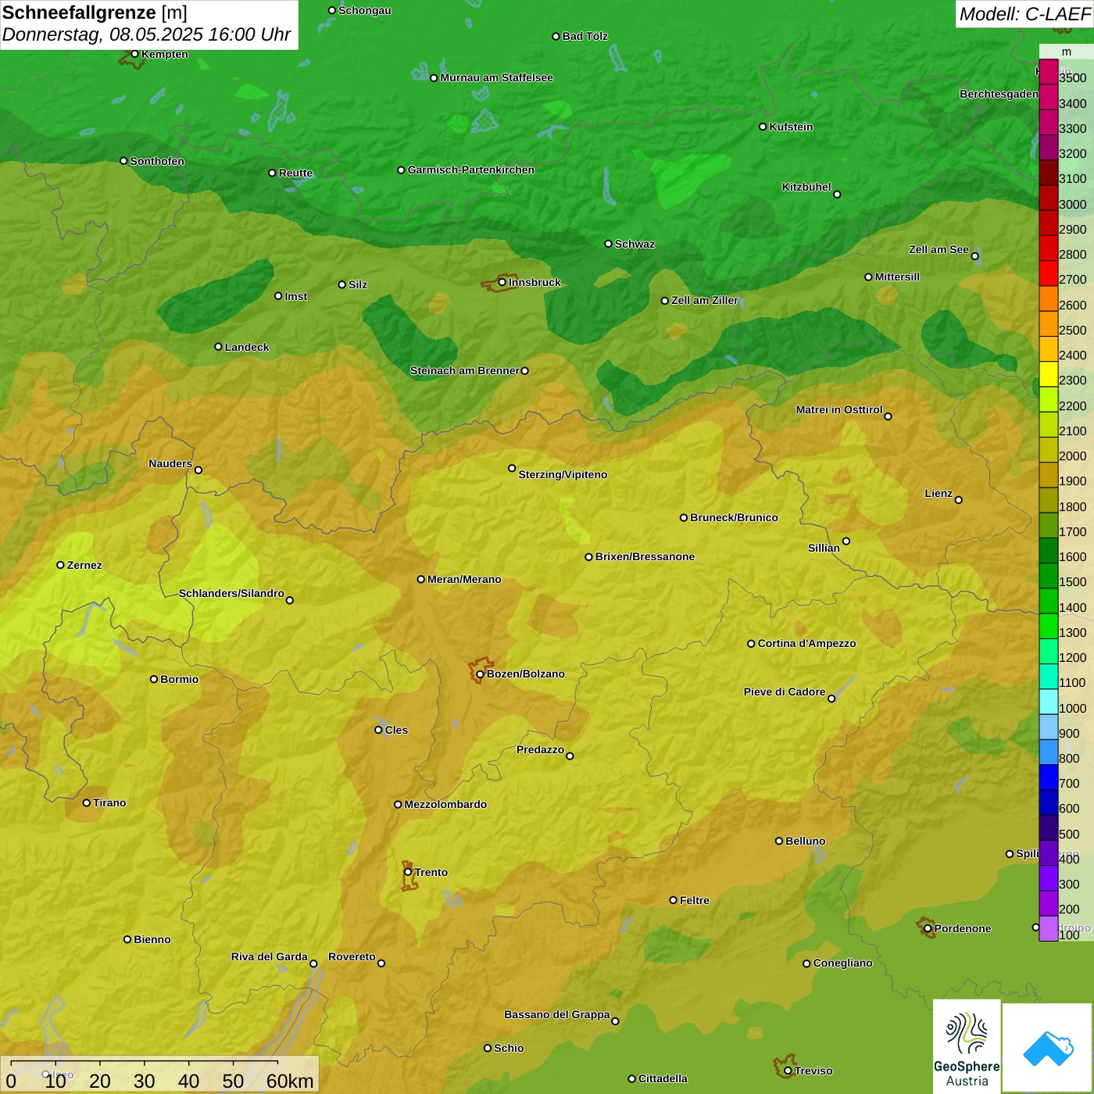Image resolution: width=1094 pixels, height=1094 pixels.
Task: Click the 'Schneefallgrenze [m]' title
Action: (95, 13)
